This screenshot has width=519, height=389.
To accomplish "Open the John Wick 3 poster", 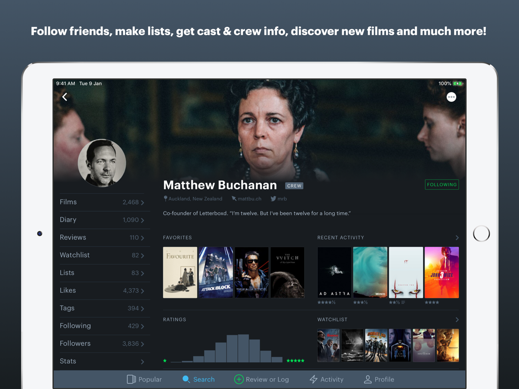I will tap(441, 272).
